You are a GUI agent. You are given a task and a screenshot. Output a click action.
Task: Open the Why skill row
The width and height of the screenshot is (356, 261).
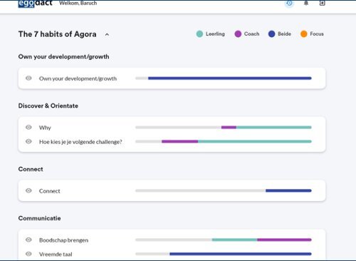172,128
